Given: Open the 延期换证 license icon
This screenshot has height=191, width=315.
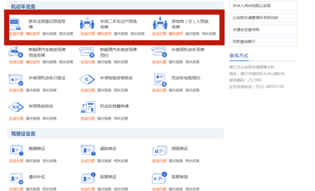Looking at the screenshot, I should point(88,178).
